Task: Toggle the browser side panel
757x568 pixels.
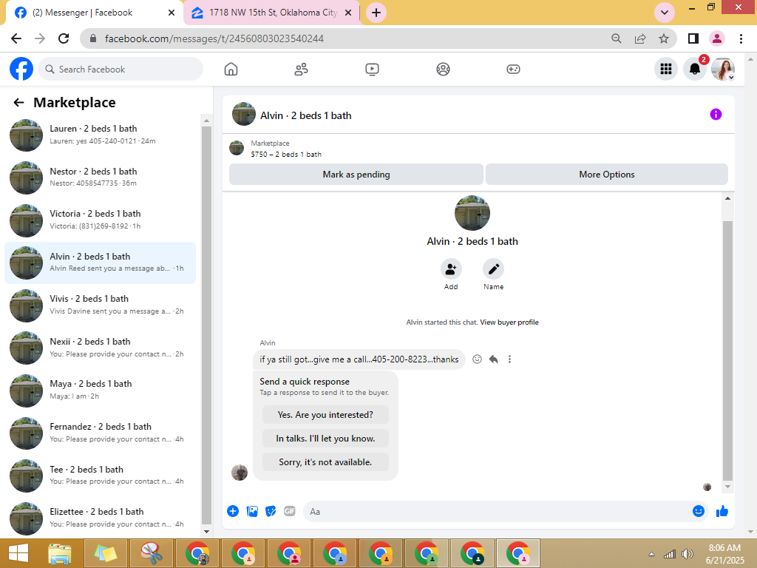Action: (x=693, y=38)
